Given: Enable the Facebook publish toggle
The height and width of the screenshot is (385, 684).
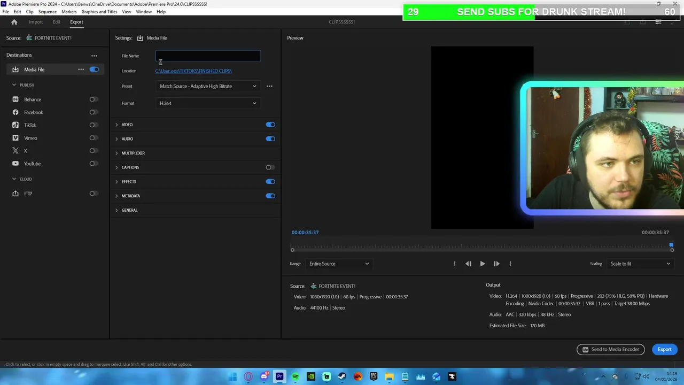Looking at the screenshot, I should (94, 112).
